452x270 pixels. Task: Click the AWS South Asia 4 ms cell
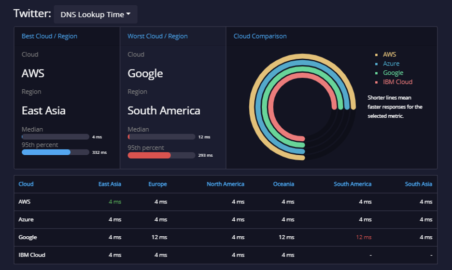point(426,202)
